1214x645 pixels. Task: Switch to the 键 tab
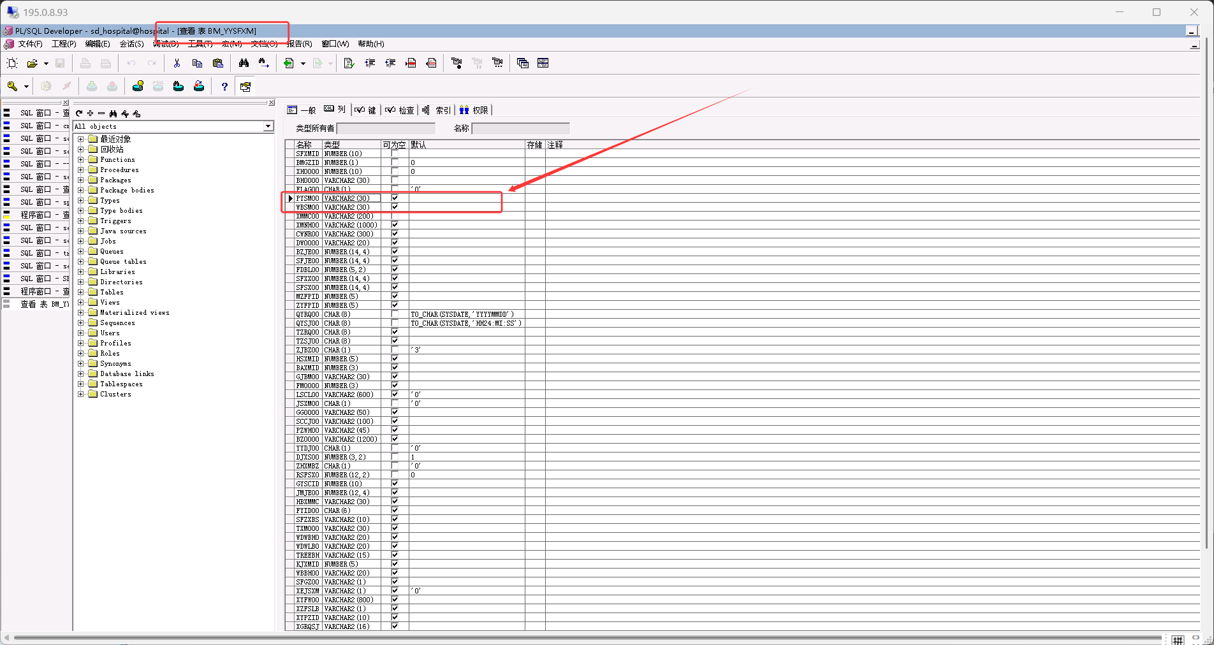(365, 110)
